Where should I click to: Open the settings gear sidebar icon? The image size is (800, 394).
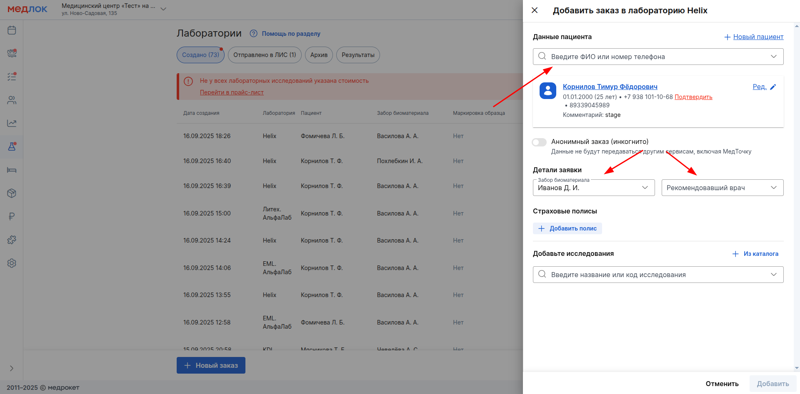pos(12,263)
